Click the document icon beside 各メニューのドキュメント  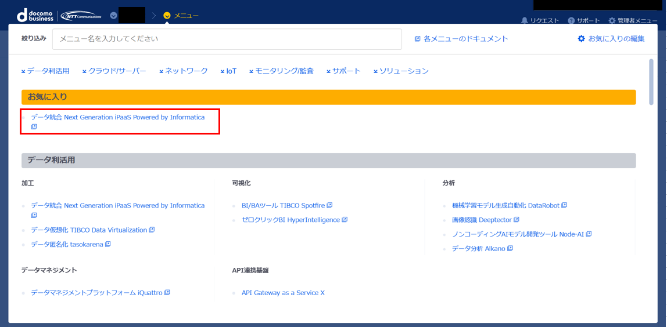coord(417,39)
